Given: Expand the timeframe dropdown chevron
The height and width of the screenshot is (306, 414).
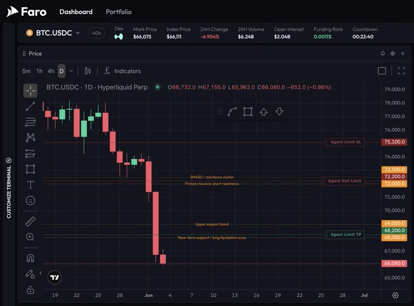Looking at the screenshot, I should pos(71,71).
